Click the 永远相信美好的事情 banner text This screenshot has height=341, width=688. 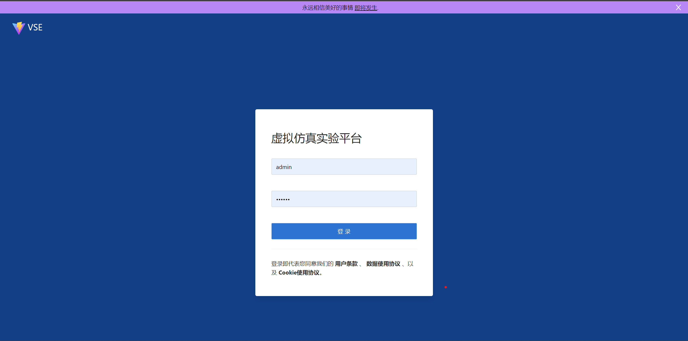click(327, 8)
